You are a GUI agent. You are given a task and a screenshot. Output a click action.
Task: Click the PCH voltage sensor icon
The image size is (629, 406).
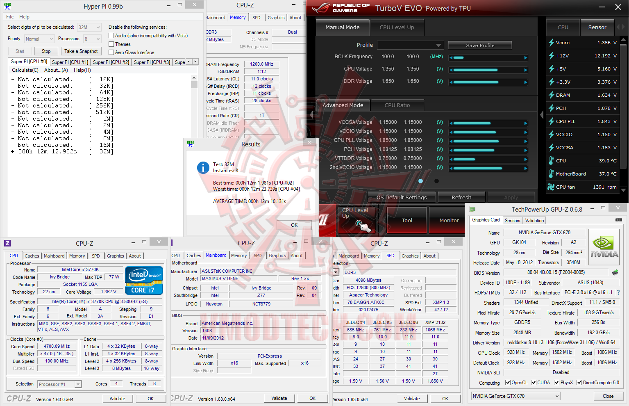[552, 108]
